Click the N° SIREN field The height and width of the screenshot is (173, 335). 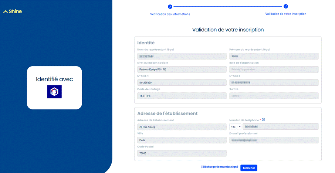[182, 83]
